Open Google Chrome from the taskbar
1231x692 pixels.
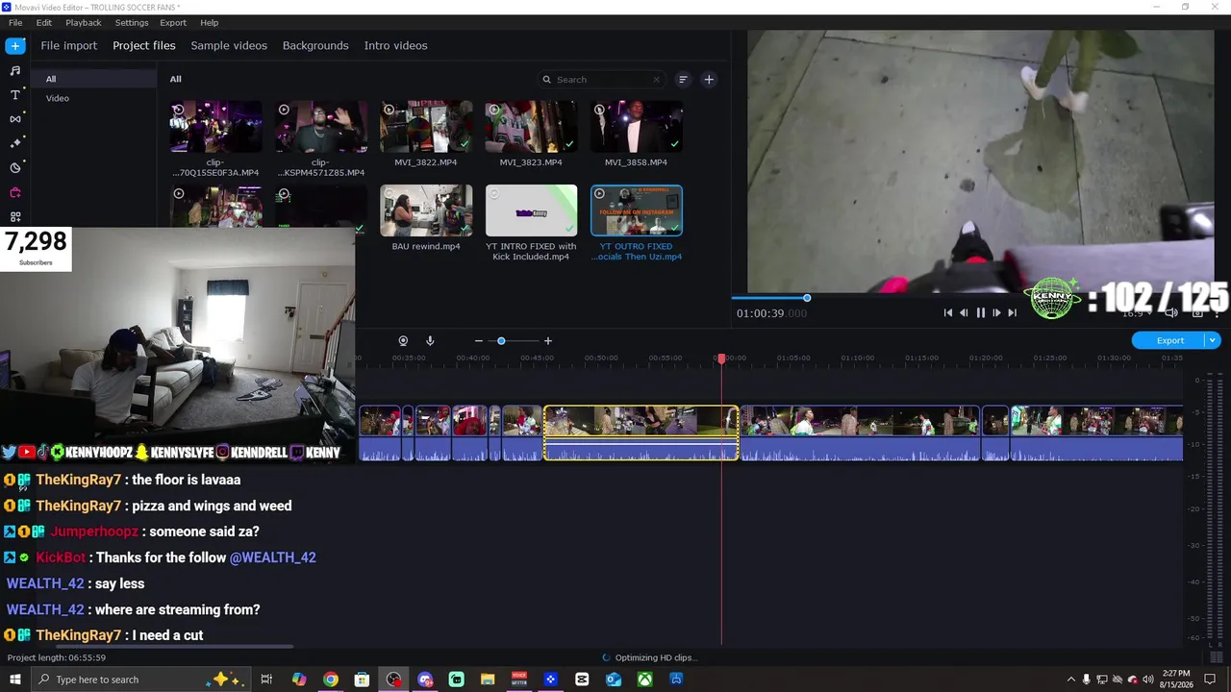click(x=331, y=680)
